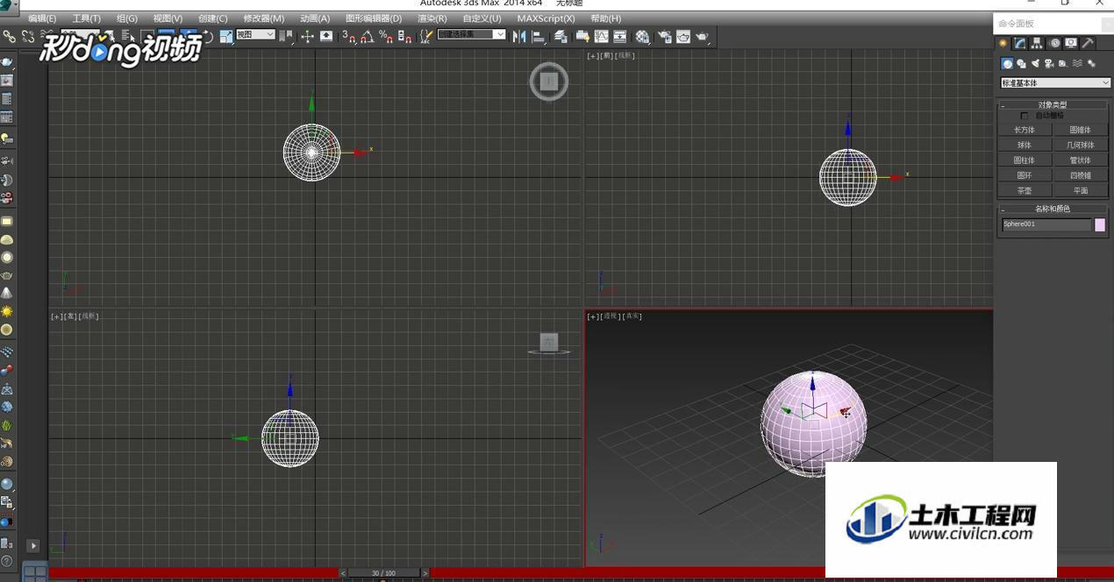The image size is (1114, 582).
Task: Open the 编辑(E) menu
Action: pos(42,18)
